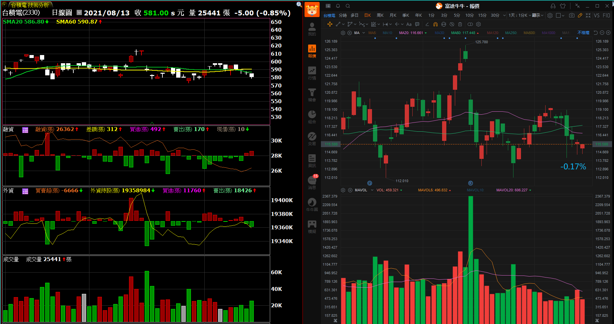The image size is (614, 324).
Task: Click the chart settings gear in the period bar
Action: click(550, 15)
